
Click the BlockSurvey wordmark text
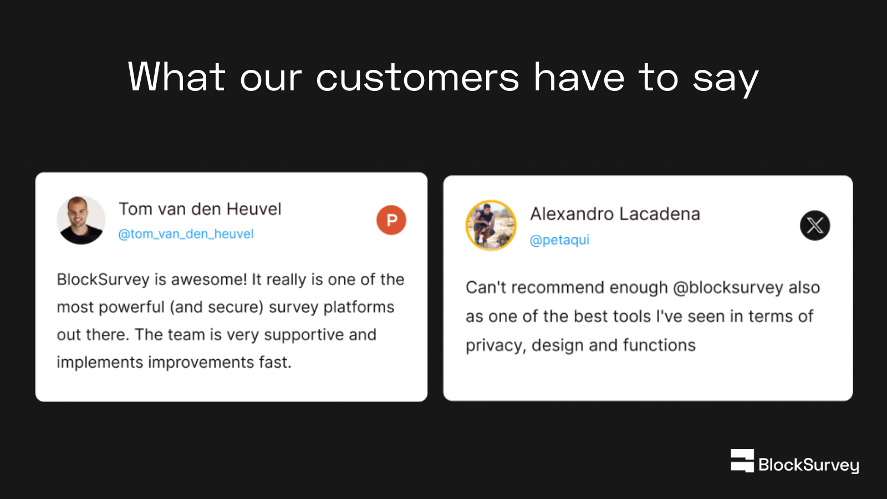(809, 465)
